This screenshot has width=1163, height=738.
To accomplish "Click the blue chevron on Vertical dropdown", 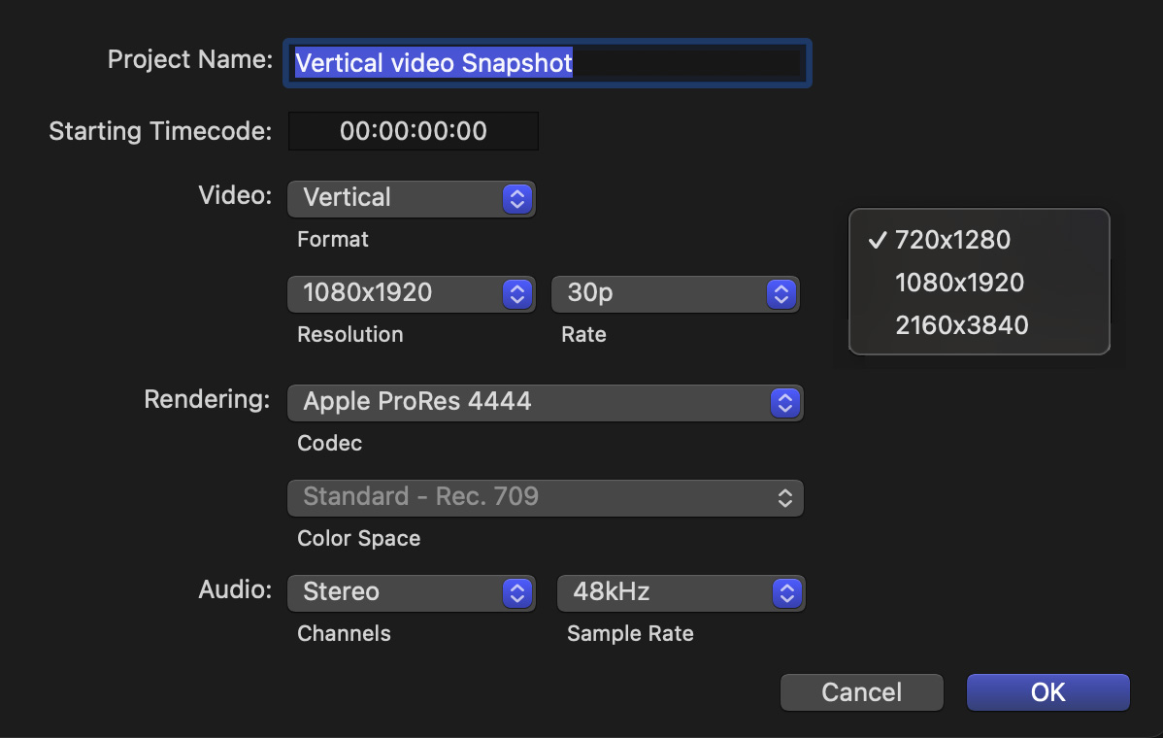I will [517, 198].
